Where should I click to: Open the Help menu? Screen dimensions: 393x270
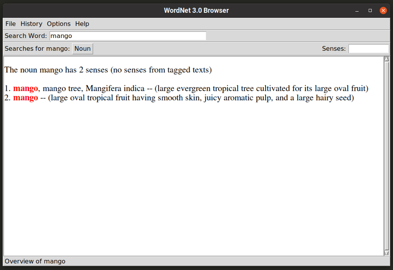[82, 24]
